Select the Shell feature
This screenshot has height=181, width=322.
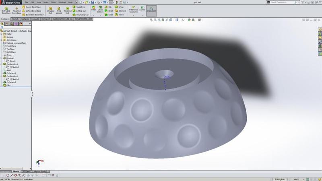pyautogui.click(x=109, y=14)
